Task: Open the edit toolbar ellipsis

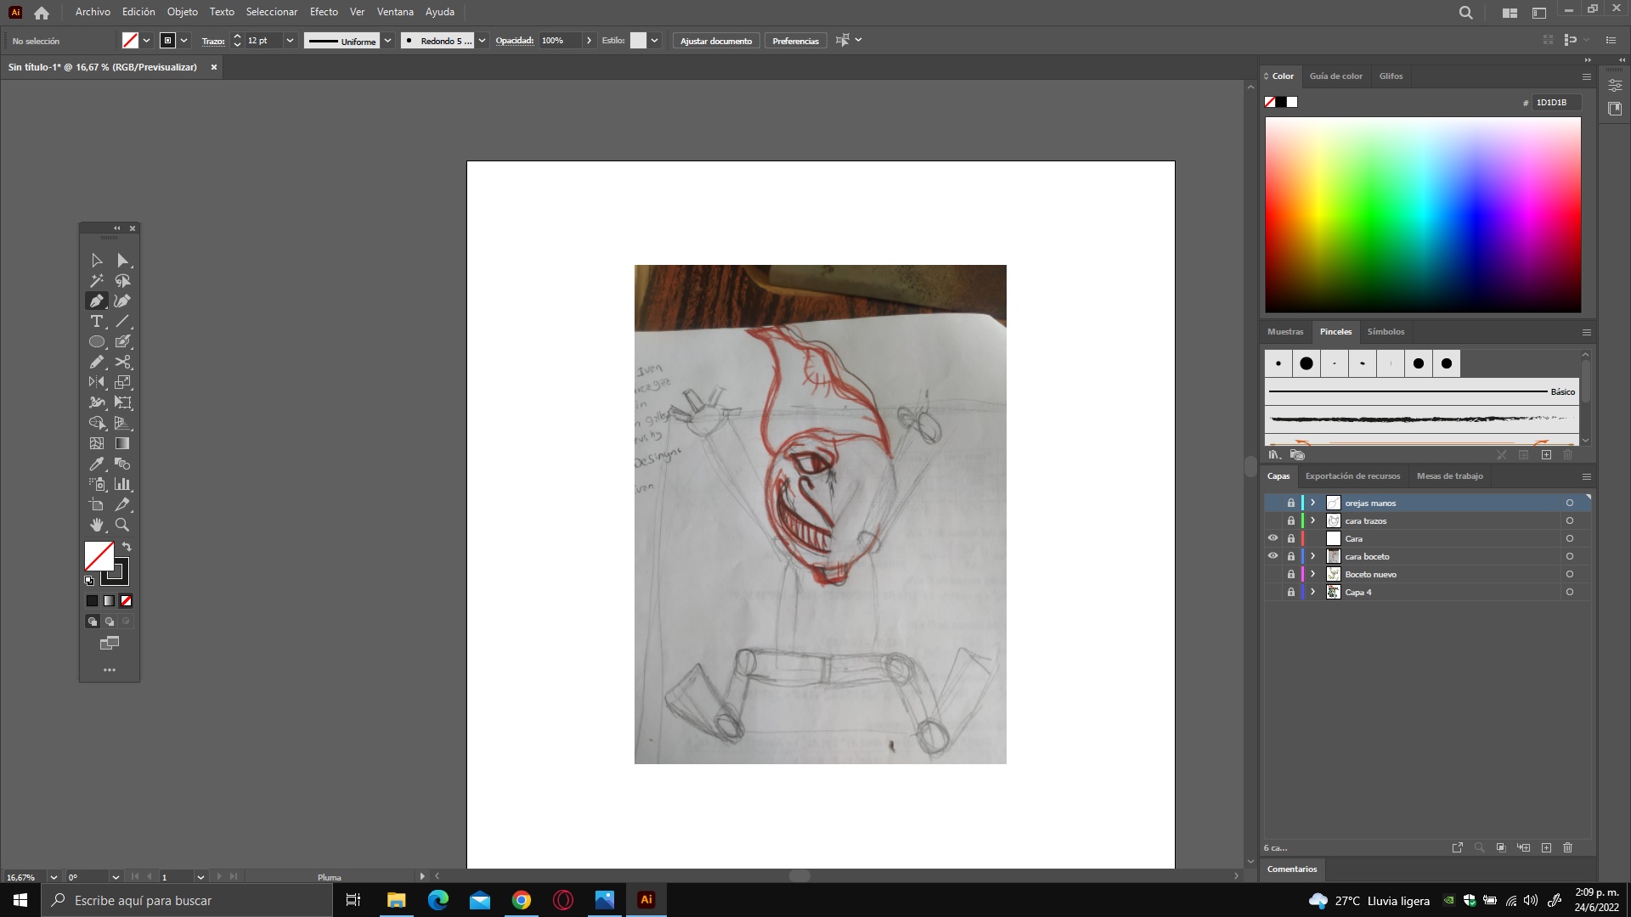Action: coord(110,671)
